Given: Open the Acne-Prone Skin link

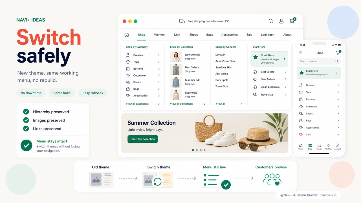Looking at the screenshot, I should pos(225,61).
